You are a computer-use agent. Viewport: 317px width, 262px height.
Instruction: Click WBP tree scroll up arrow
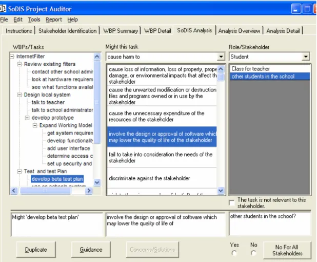pos(97,57)
